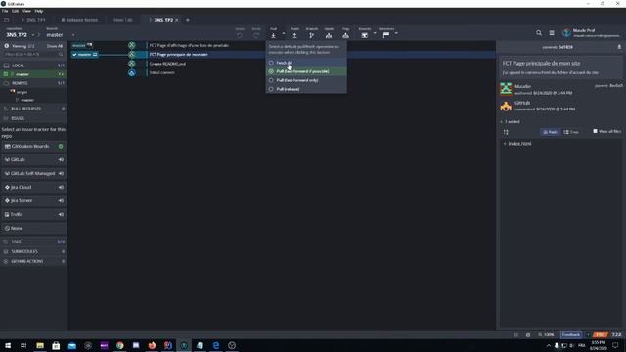
Task: Switch to the New Tab tab
Action: click(x=122, y=20)
